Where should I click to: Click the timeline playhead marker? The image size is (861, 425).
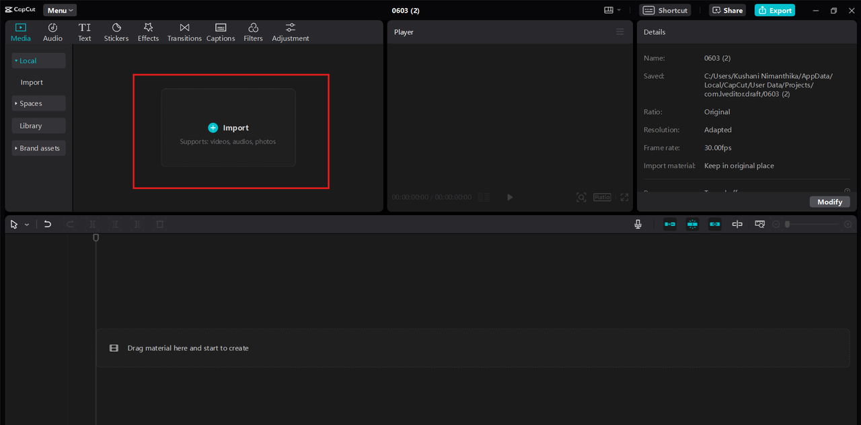click(96, 237)
